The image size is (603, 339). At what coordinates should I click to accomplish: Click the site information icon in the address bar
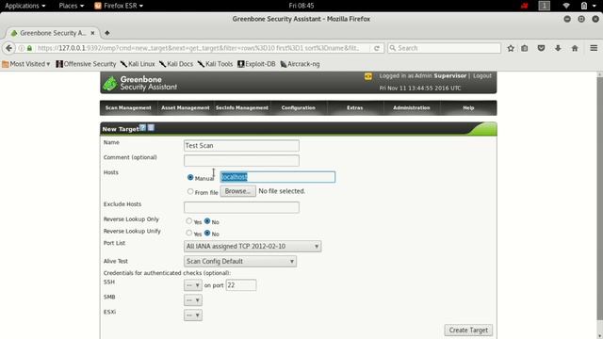coord(22,48)
